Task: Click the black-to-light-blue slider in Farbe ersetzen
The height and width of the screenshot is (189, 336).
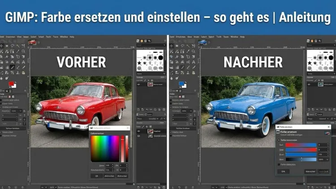Action: click(x=301, y=159)
